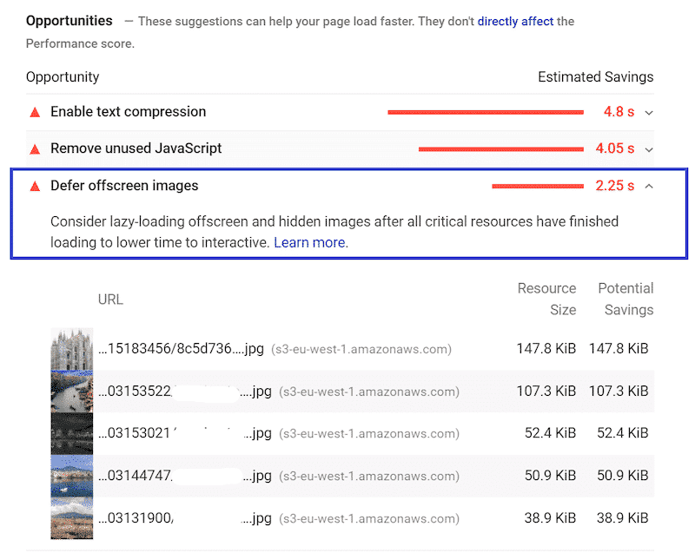Click the fourth vertical image thumbnail
Viewport: 695px width, 553px height.
point(72,475)
